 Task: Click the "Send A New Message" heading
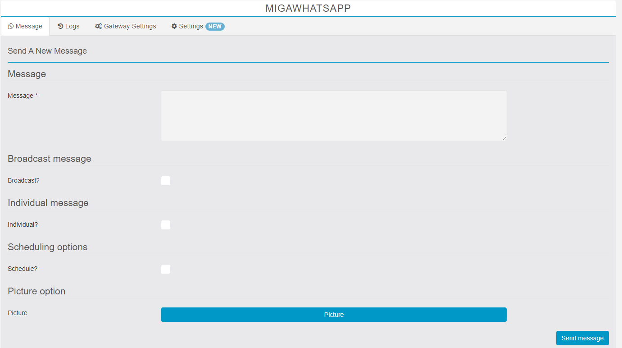point(47,51)
